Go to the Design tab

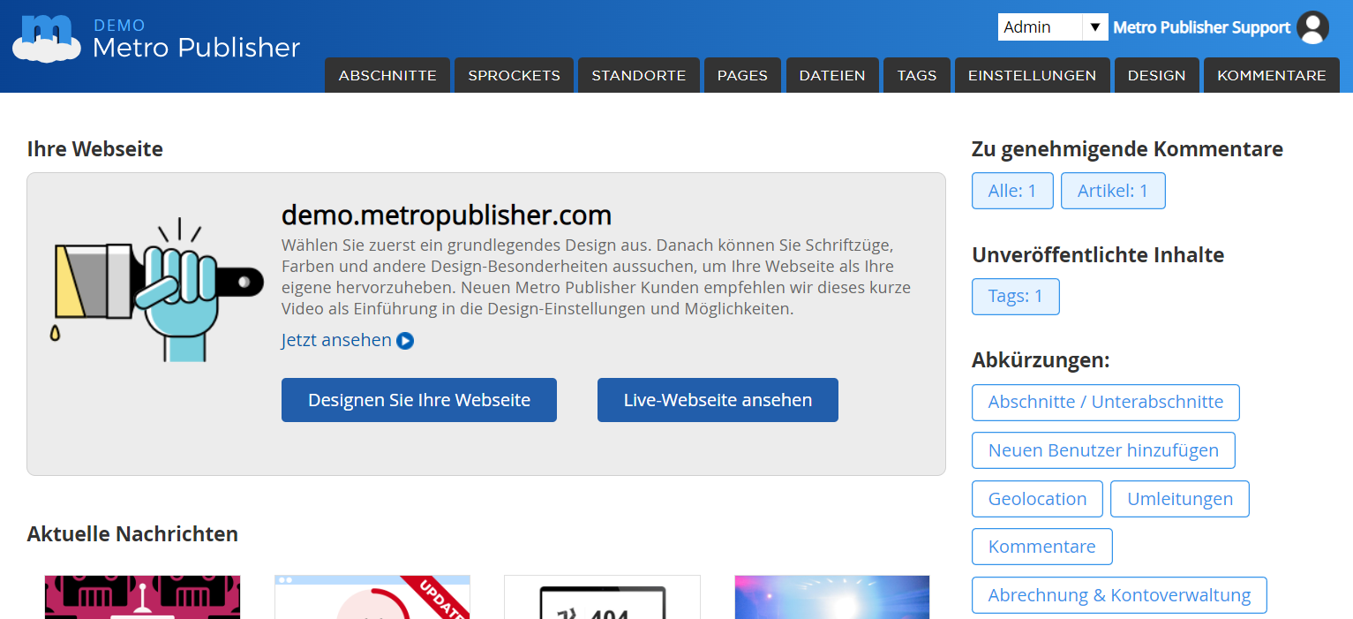pos(1156,75)
